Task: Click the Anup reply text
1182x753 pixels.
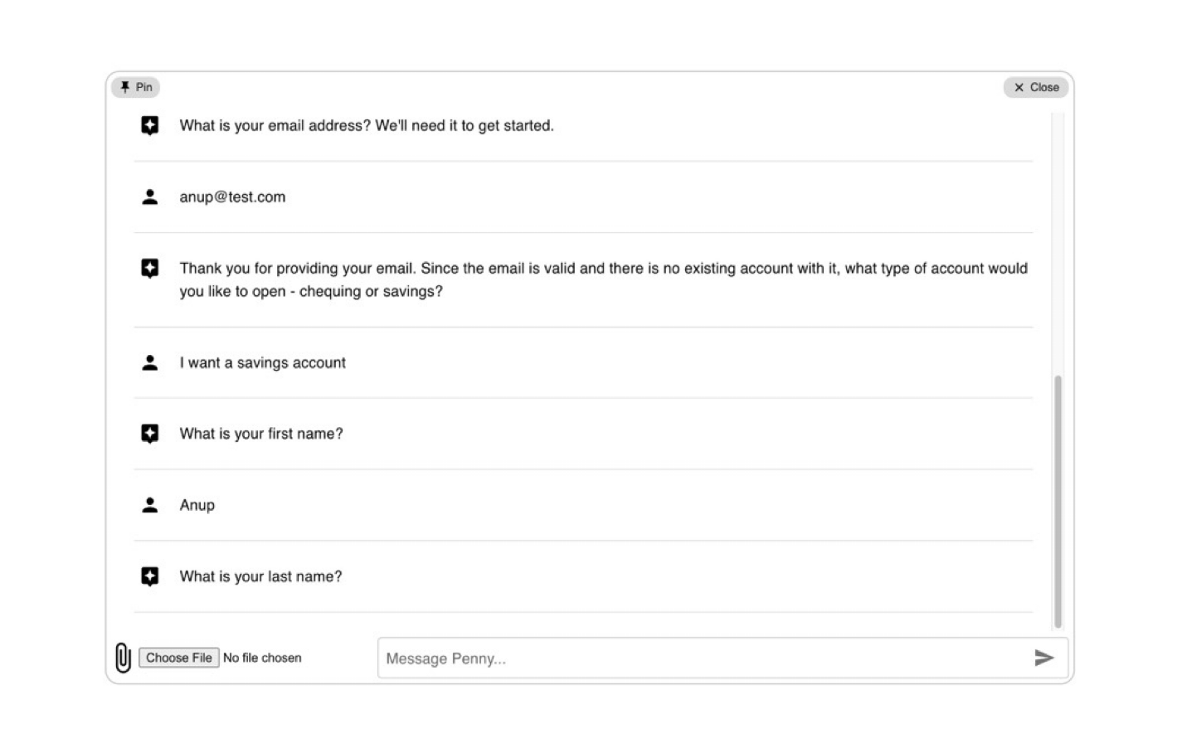Action: [x=197, y=506]
